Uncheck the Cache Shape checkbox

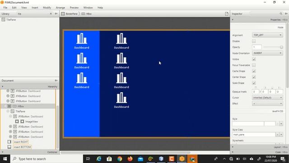254,71
